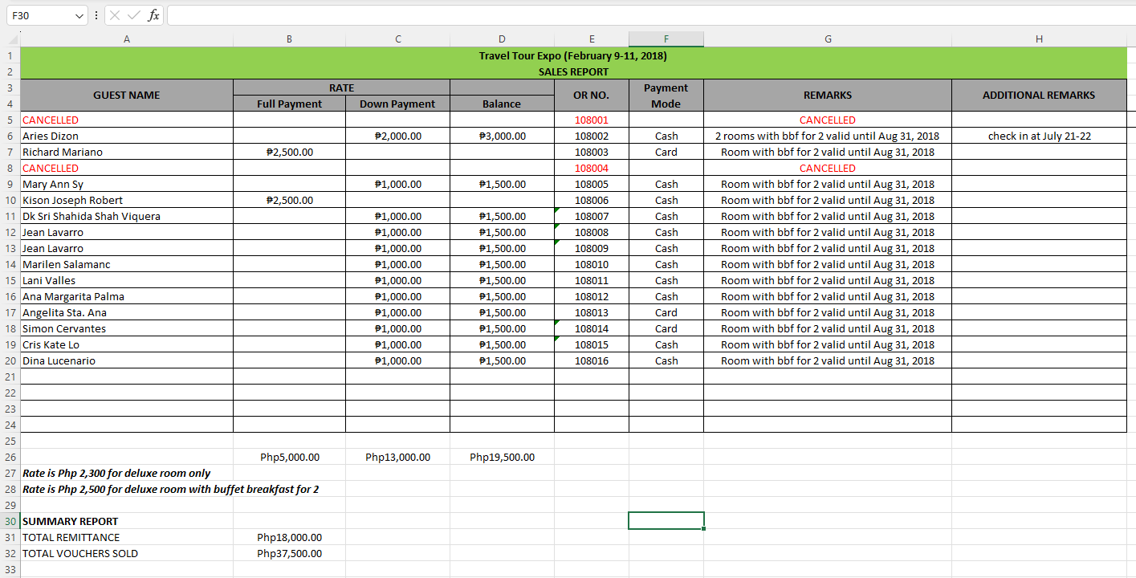
Task: Select the guest name 'Richard Mariano'
Action: pyautogui.click(x=63, y=152)
